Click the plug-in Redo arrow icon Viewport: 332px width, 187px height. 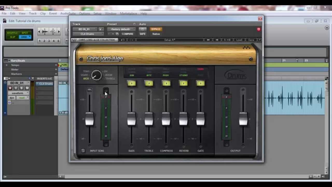click(x=132, y=40)
